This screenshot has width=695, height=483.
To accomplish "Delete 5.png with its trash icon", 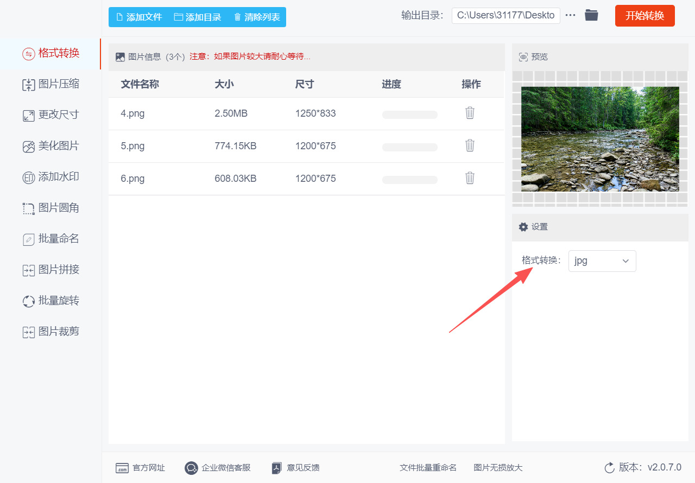I will [x=470, y=145].
